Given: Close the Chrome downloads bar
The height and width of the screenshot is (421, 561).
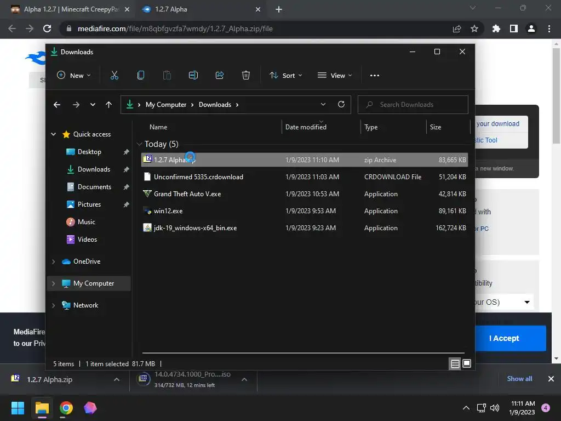Looking at the screenshot, I should click(x=551, y=379).
